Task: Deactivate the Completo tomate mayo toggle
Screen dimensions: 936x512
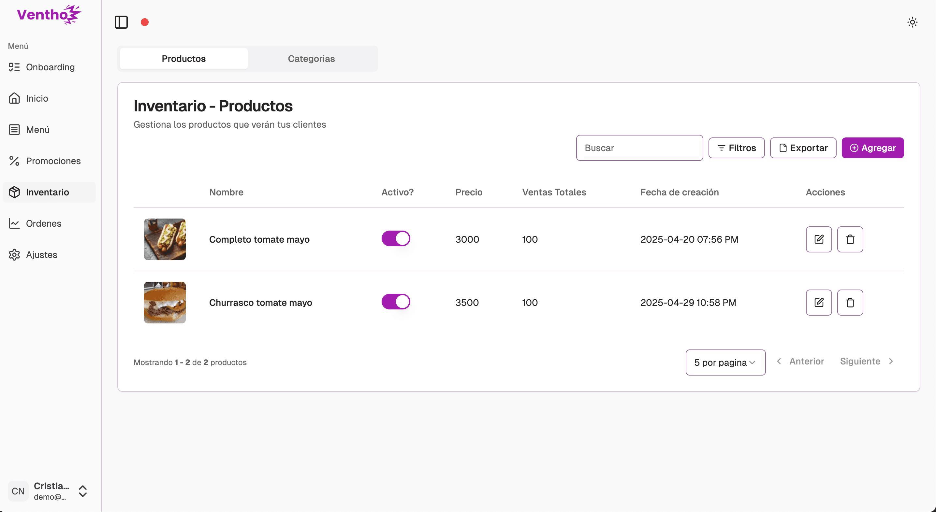Action: click(396, 238)
